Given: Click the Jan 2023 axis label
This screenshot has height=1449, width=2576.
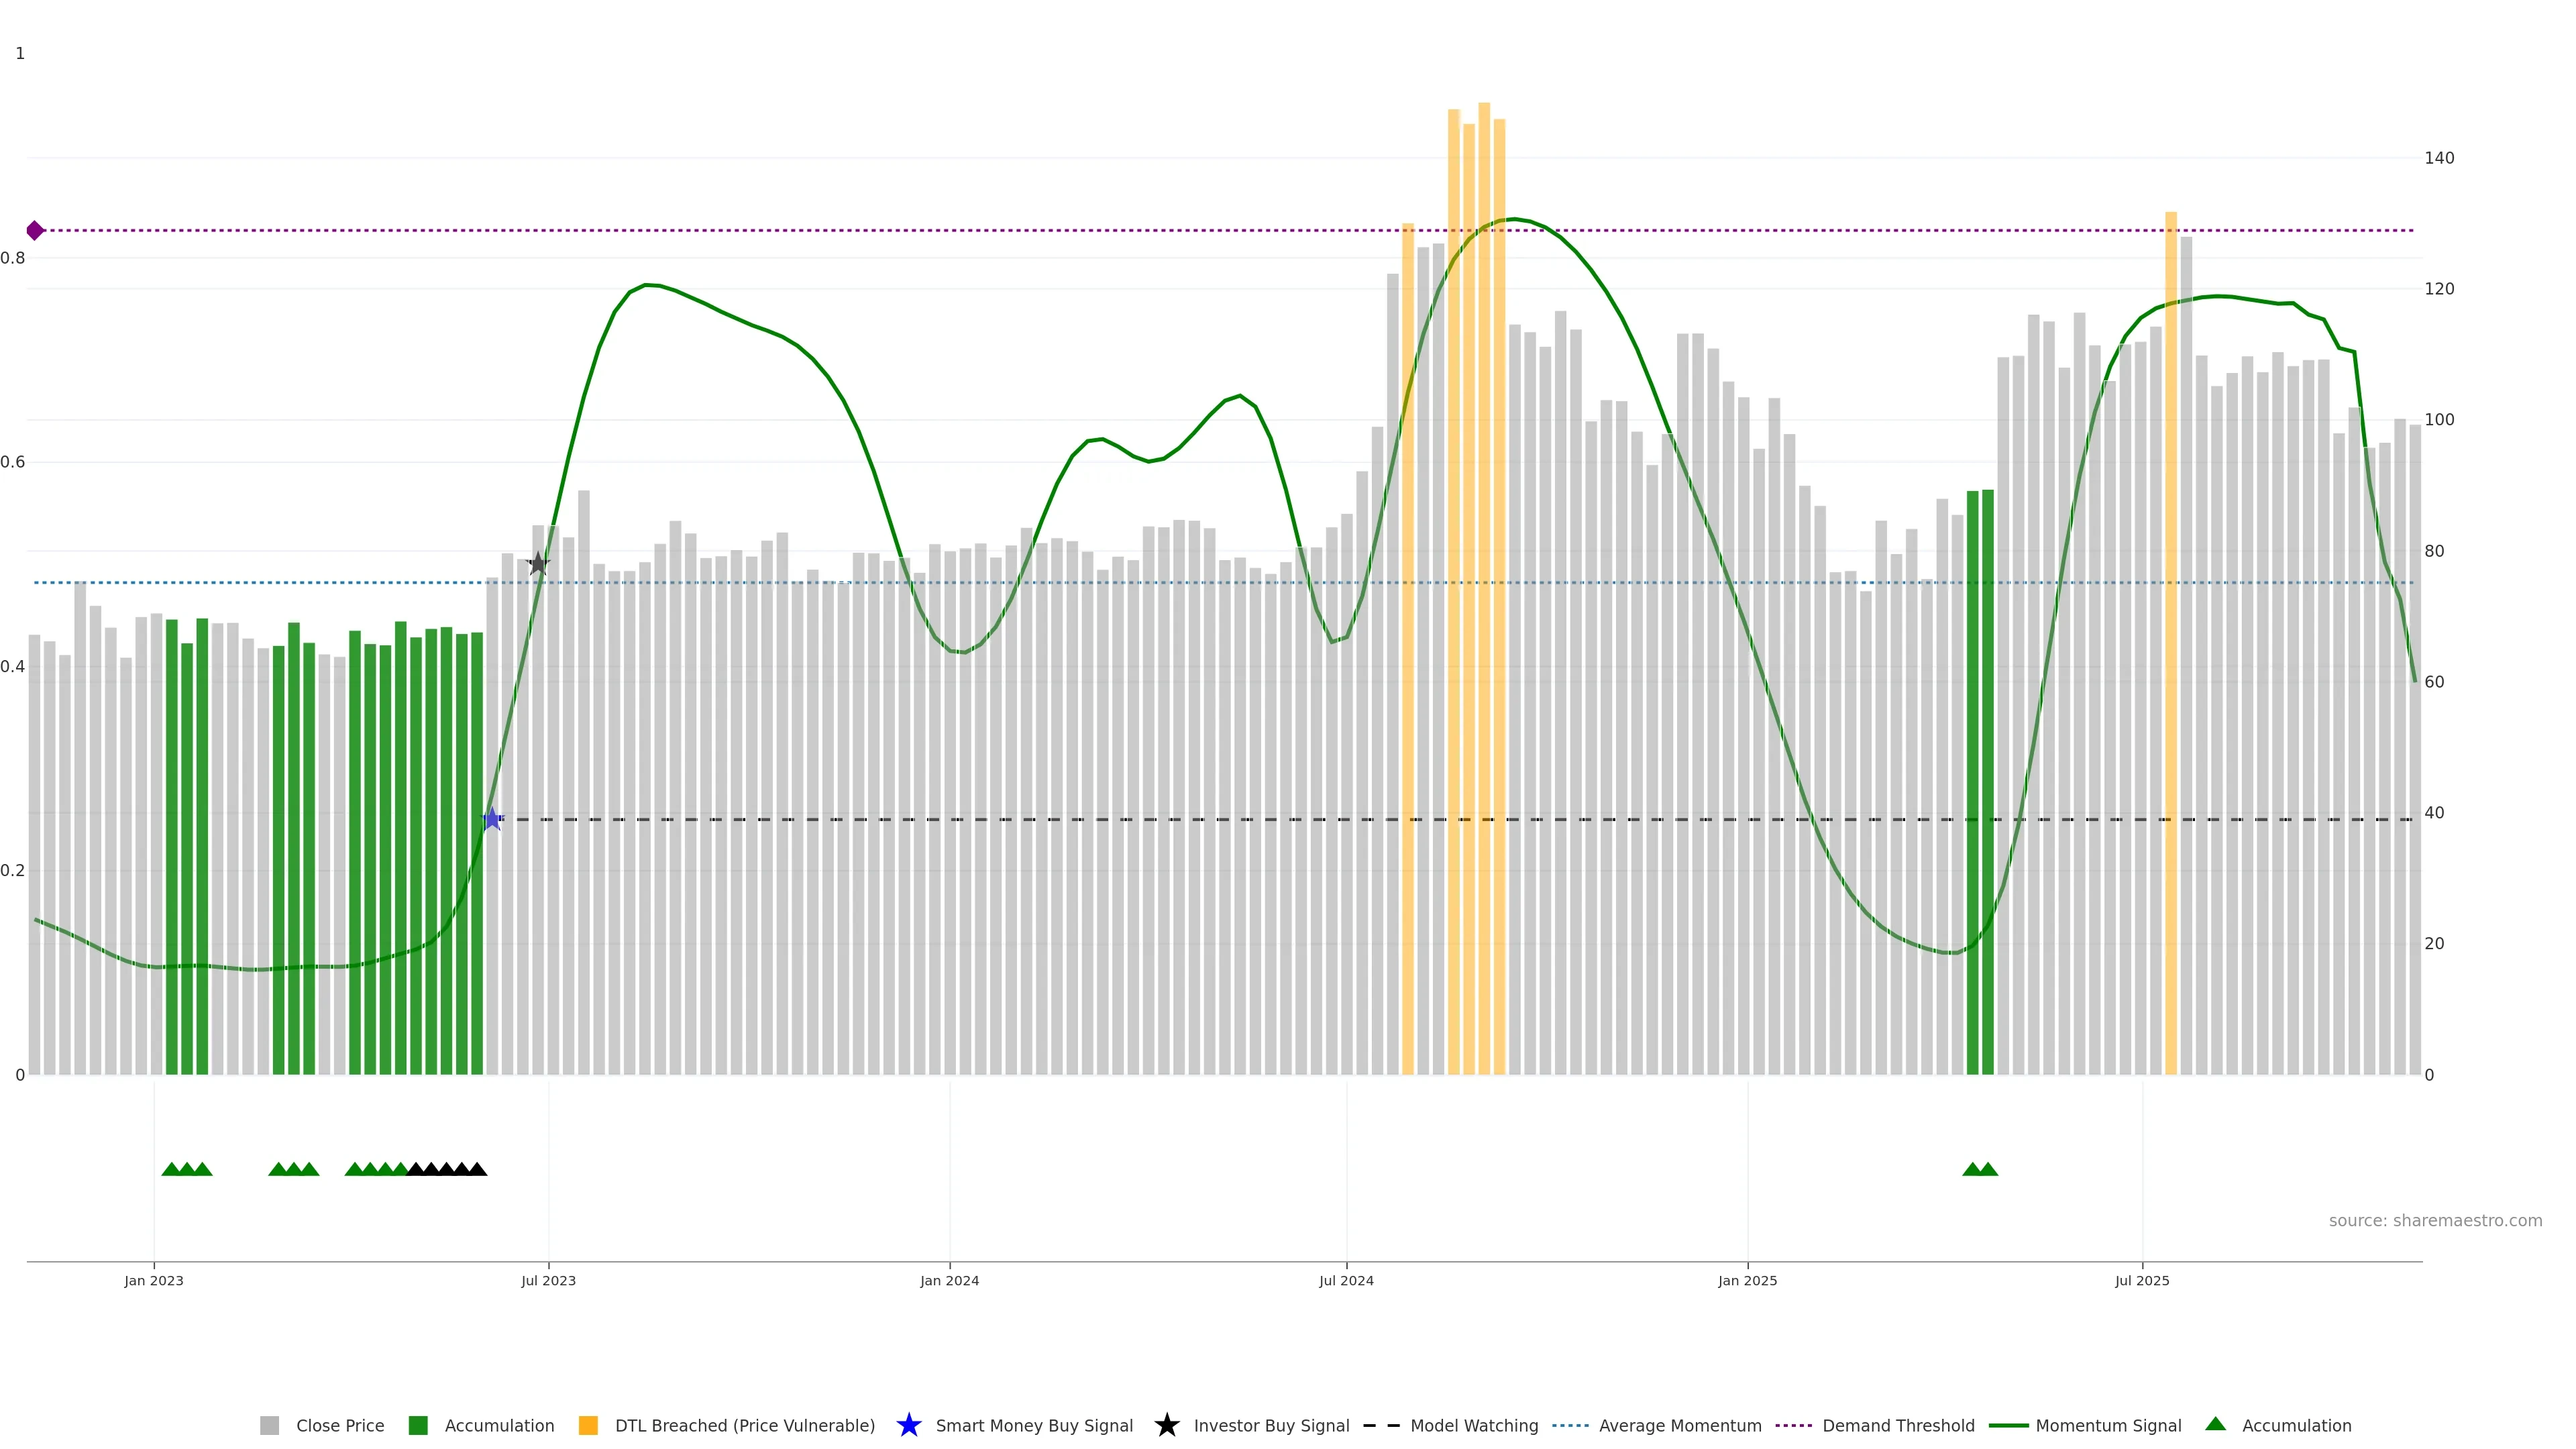Looking at the screenshot, I should [x=154, y=1280].
